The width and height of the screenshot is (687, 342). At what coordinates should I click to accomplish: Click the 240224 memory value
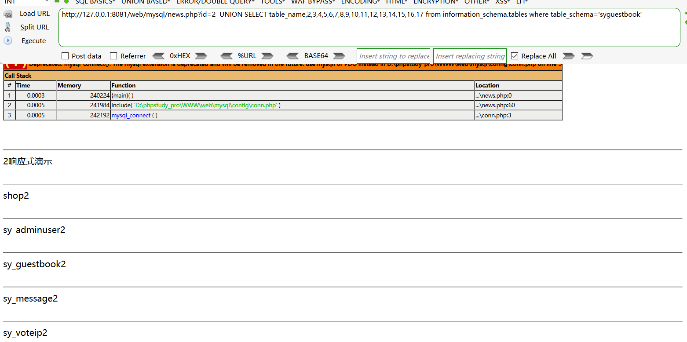(x=99, y=95)
